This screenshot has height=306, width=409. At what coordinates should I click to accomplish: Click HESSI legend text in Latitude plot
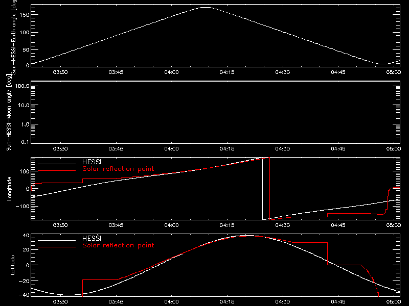pos(92,238)
